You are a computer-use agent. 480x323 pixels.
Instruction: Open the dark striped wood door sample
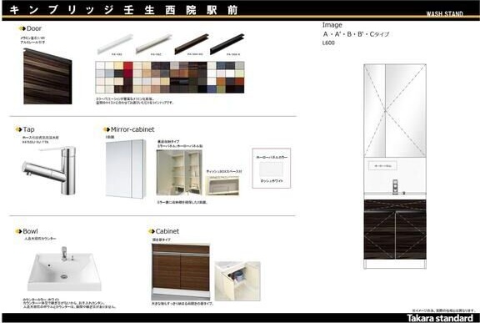pos(47,76)
